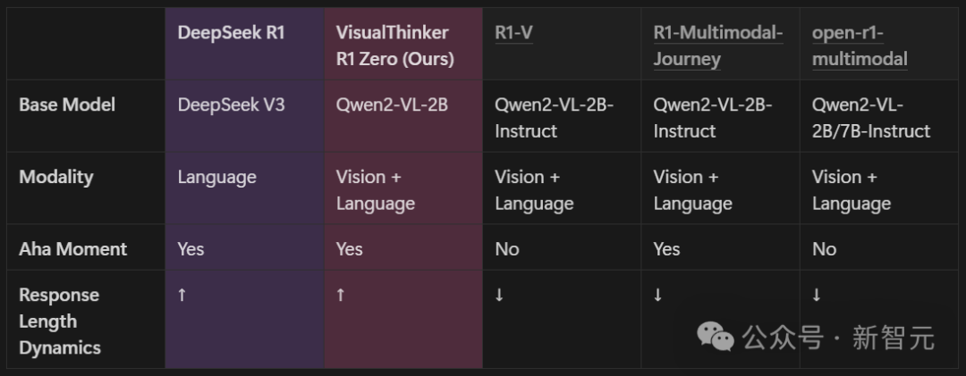Click the Qwen2-VL-2B/7B-Instruct cell

[x=871, y=118]
